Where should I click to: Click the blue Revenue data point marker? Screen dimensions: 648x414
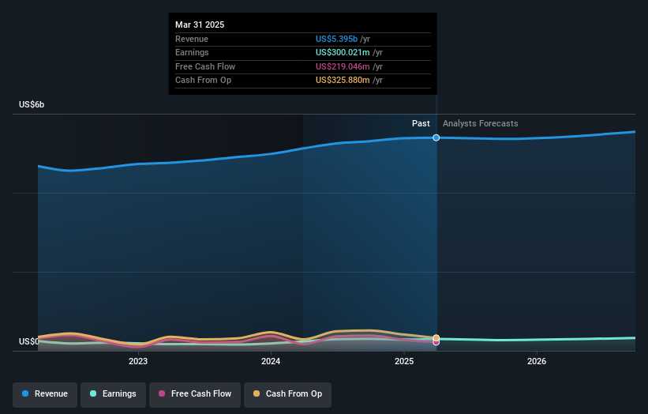click(x=436, y=137)
